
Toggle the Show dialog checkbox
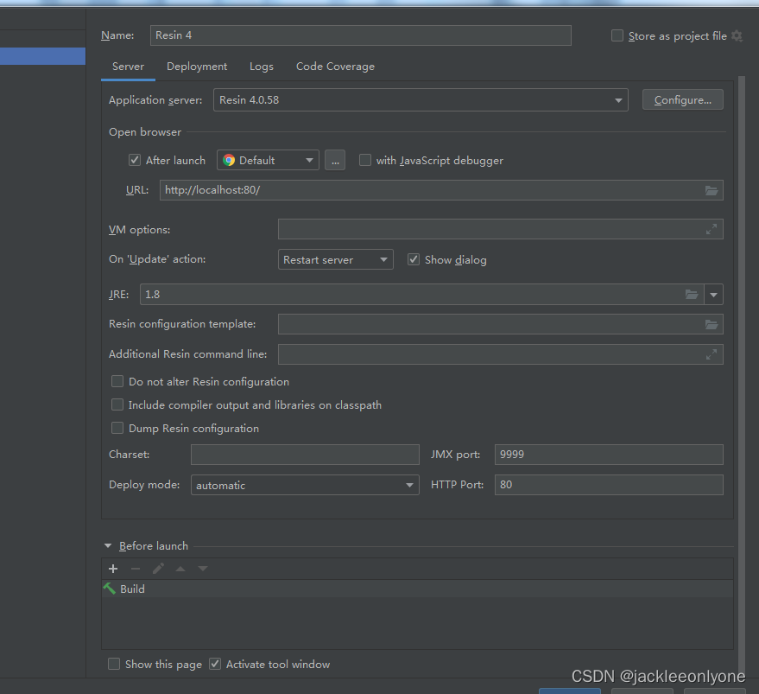(x=414, y=259)
